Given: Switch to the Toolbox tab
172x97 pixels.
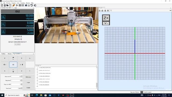Looking at the screenshot, I should pos(3,54).
